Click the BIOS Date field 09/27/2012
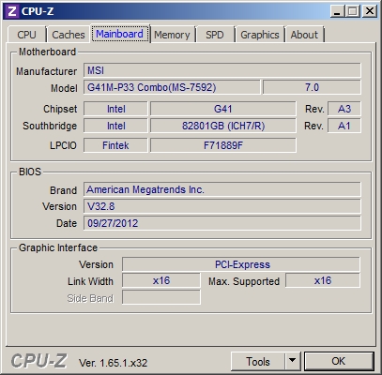This screenshot has height=375, width=382. tap(222, 223)
